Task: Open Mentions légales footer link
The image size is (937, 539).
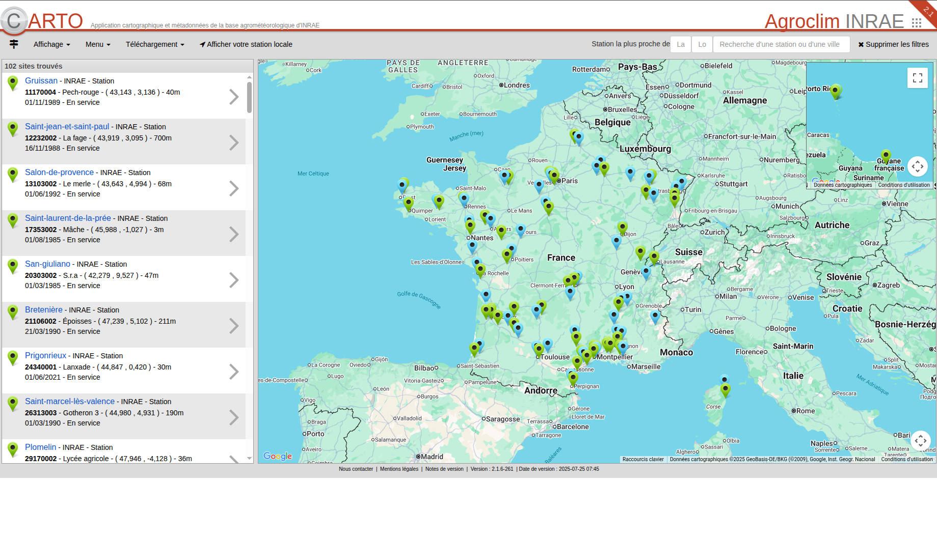Action: pyautogui.click(x=399, y=469)
